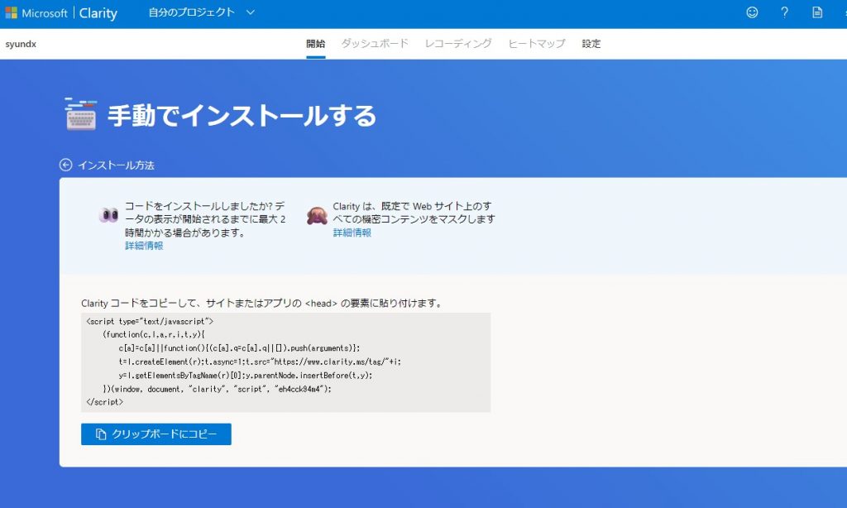This screenshot has height=508, width=847.
Task: Open the document icon in header
Action: 817,12
